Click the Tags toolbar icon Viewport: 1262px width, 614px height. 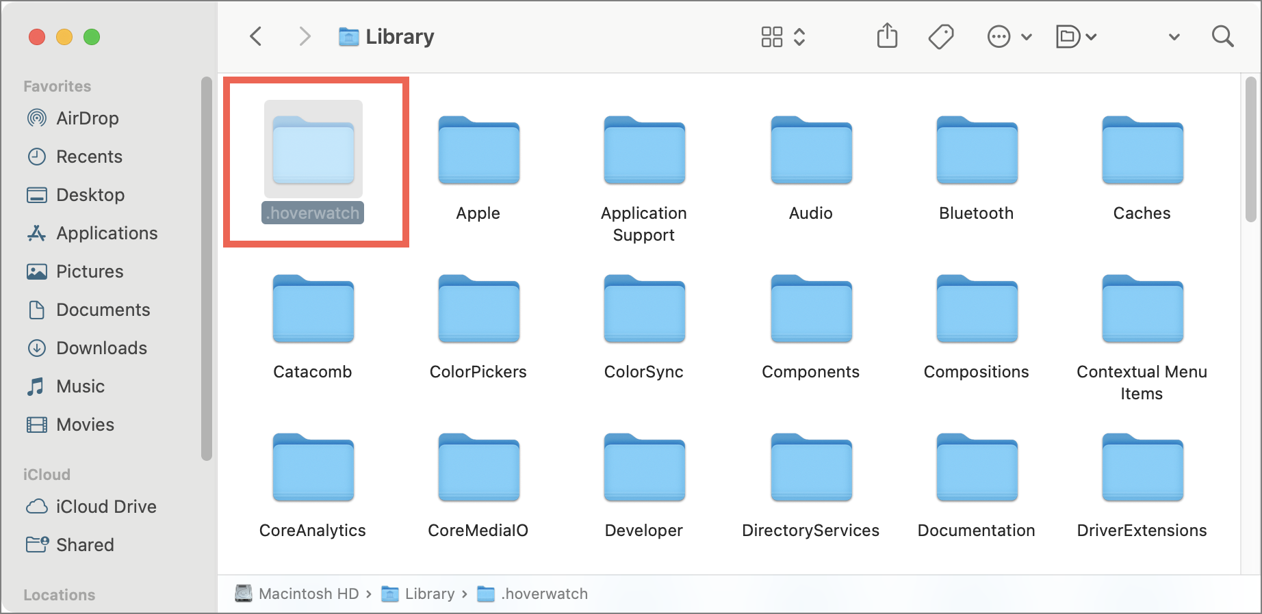[941, 36]
